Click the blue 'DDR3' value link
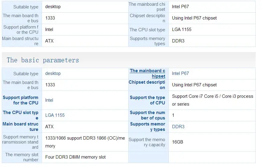 [x=178, y=127]
